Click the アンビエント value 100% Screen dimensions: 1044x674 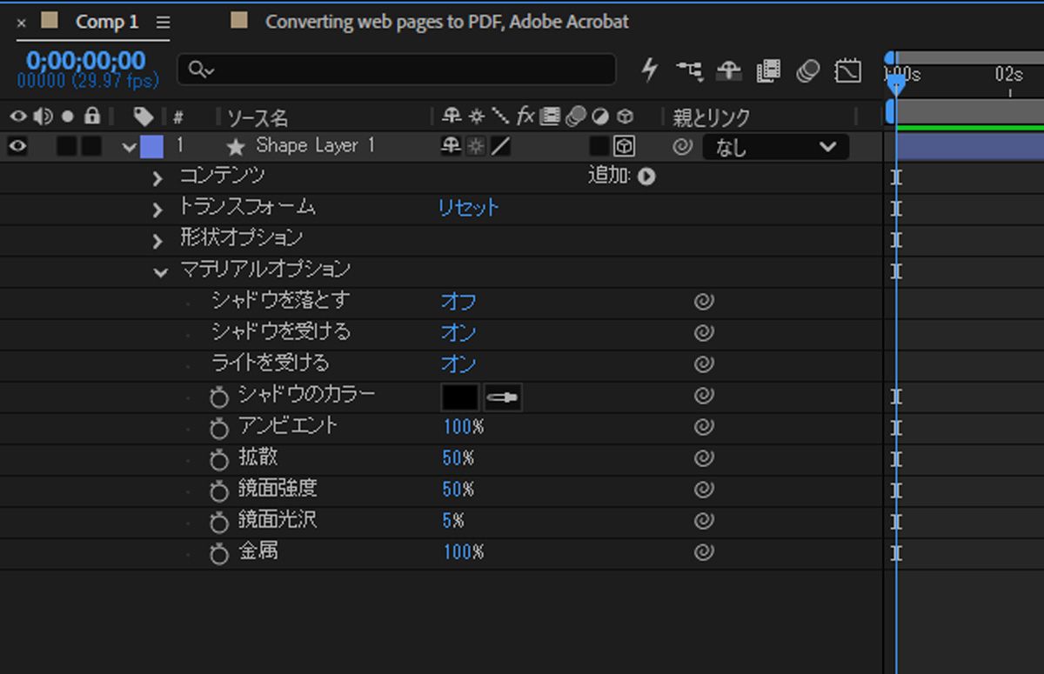(463, 427)
